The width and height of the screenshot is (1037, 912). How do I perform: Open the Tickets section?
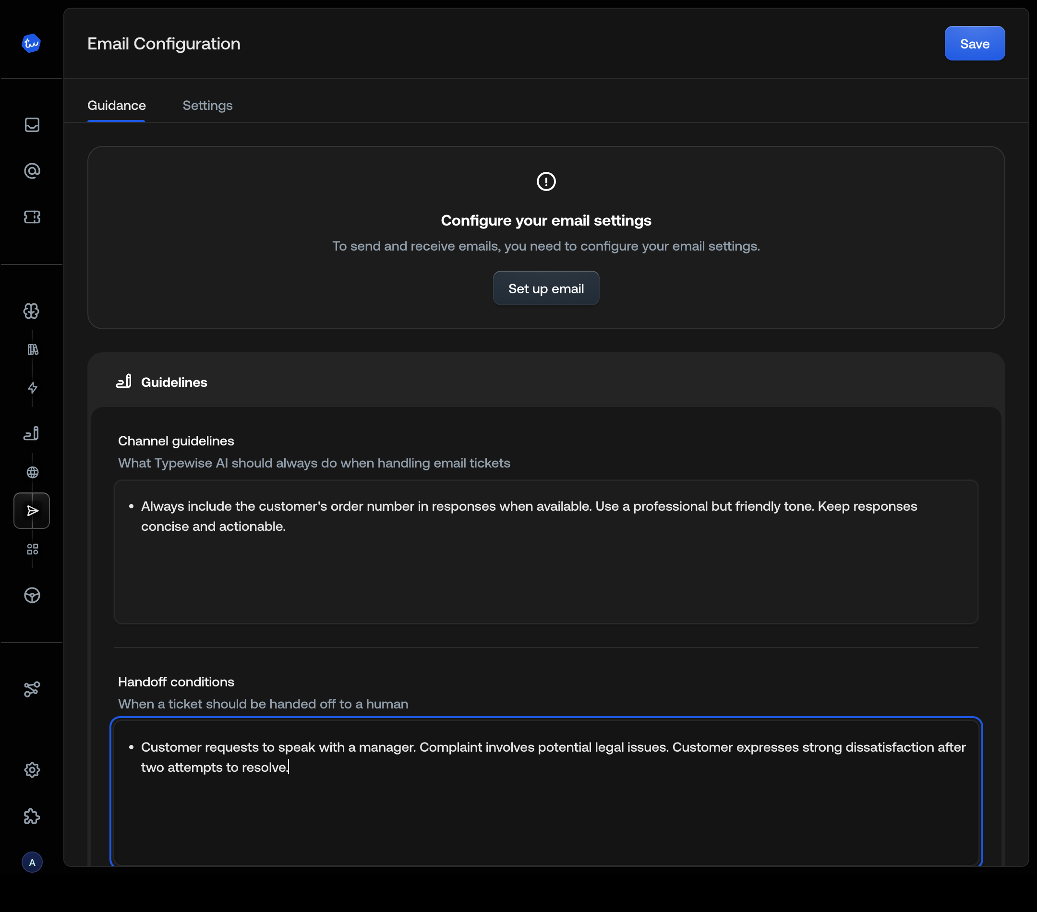[x=32, y=216]
